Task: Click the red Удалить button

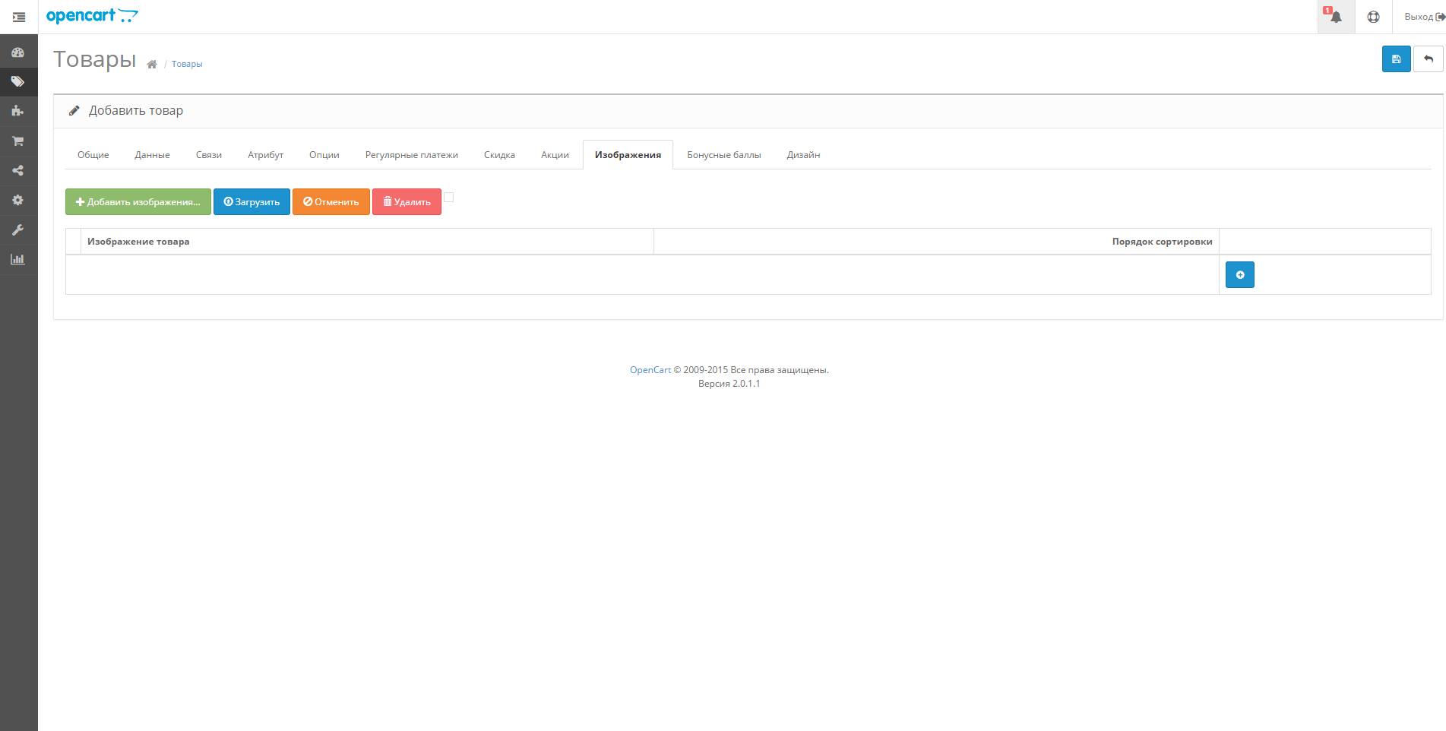Action: (407, 202)
